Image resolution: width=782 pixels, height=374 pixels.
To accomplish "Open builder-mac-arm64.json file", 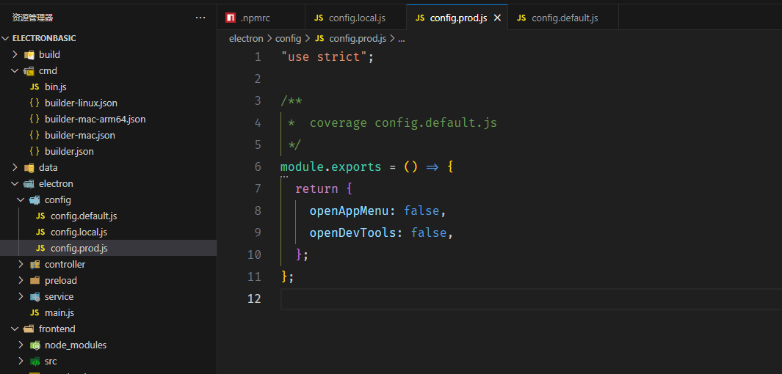I will (x=95, y=119).
